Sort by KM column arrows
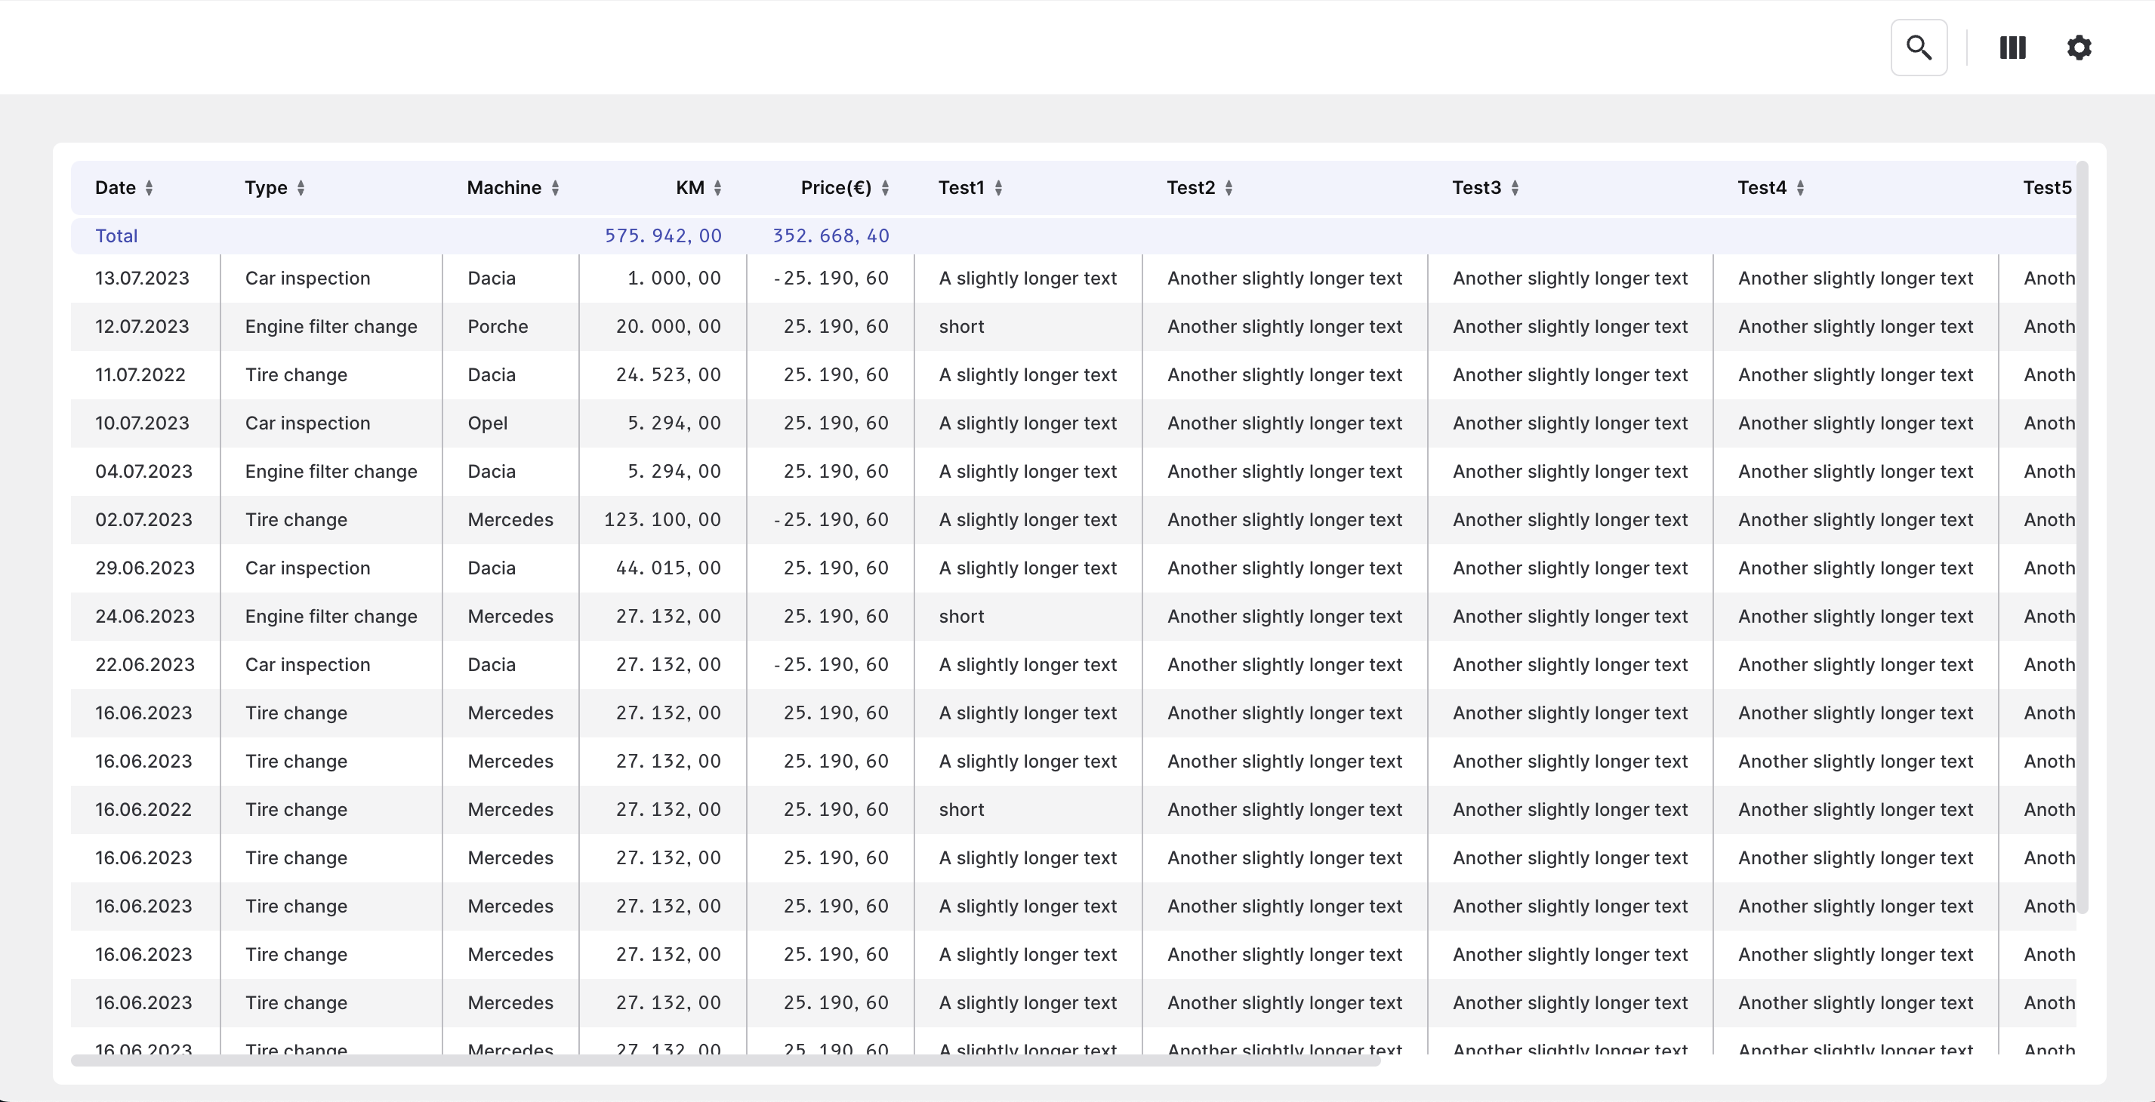This screenshot has width=2155, height=1102. [x=718, y=188]
